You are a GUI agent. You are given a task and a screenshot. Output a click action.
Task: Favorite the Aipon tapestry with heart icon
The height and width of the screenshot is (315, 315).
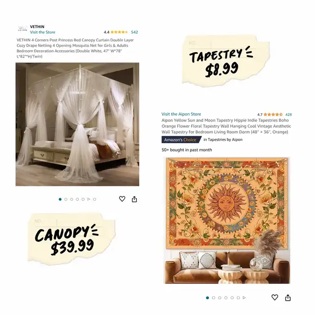click(275, 297)
